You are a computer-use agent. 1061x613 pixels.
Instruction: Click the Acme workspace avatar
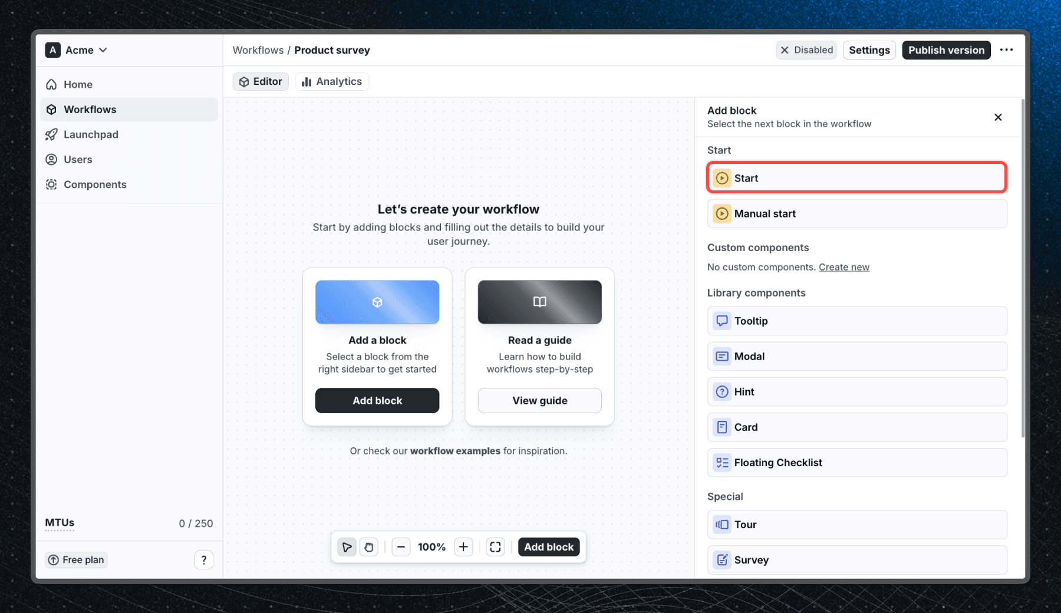tap(52, 50)
